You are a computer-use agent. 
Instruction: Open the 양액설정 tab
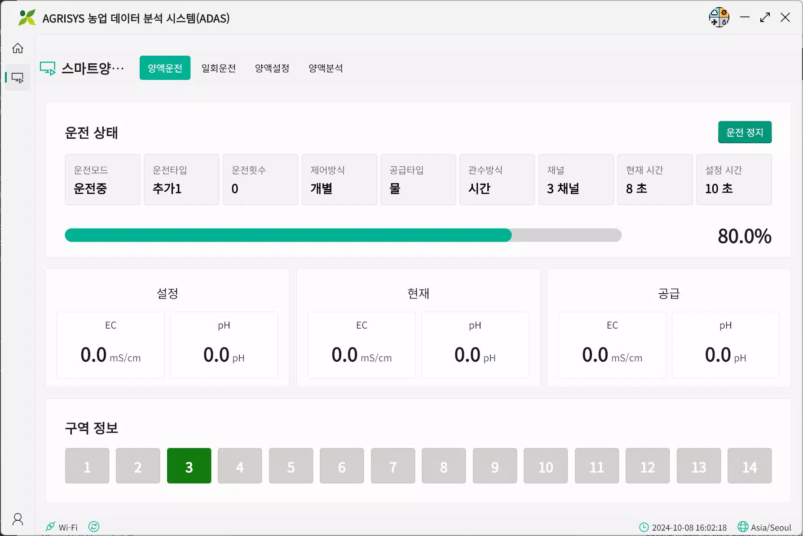point(272,68)
